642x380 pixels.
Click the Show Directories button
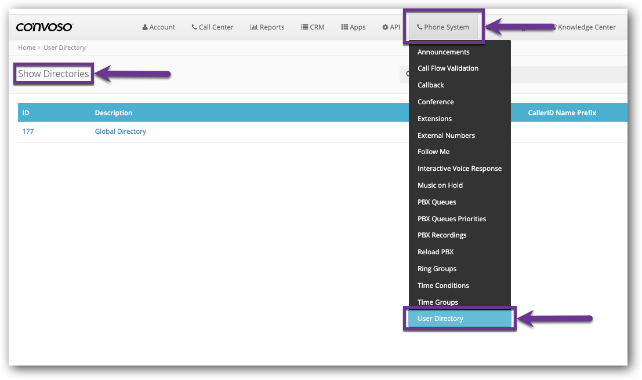(x=53, y=74)
